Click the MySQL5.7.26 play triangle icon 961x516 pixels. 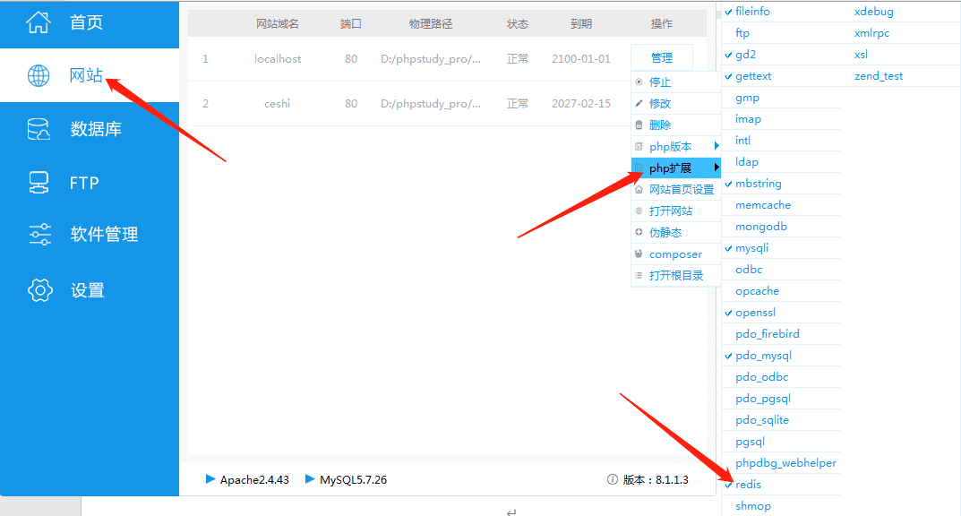pos(310,479)
